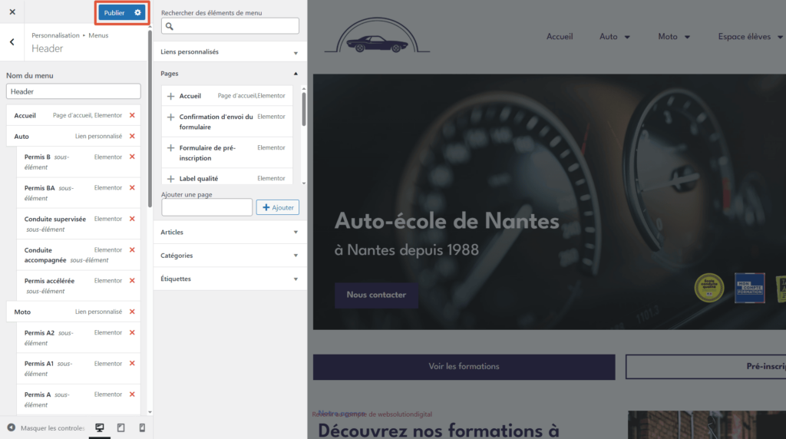786x439 pixels.
Task: Switch to mobile preview icon
Action: tap(142, 427)
